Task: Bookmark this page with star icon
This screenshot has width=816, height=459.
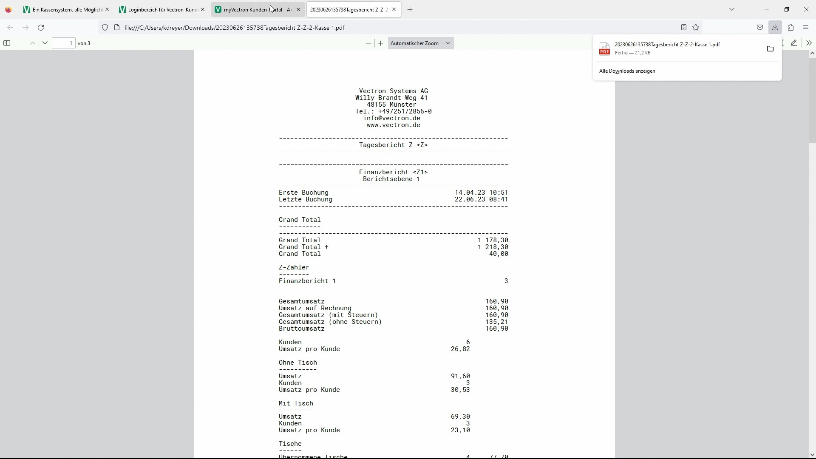Action: pyautogui.click(x=696, y=27)
